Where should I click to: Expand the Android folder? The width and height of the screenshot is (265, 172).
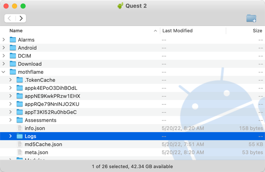(3, 48)
